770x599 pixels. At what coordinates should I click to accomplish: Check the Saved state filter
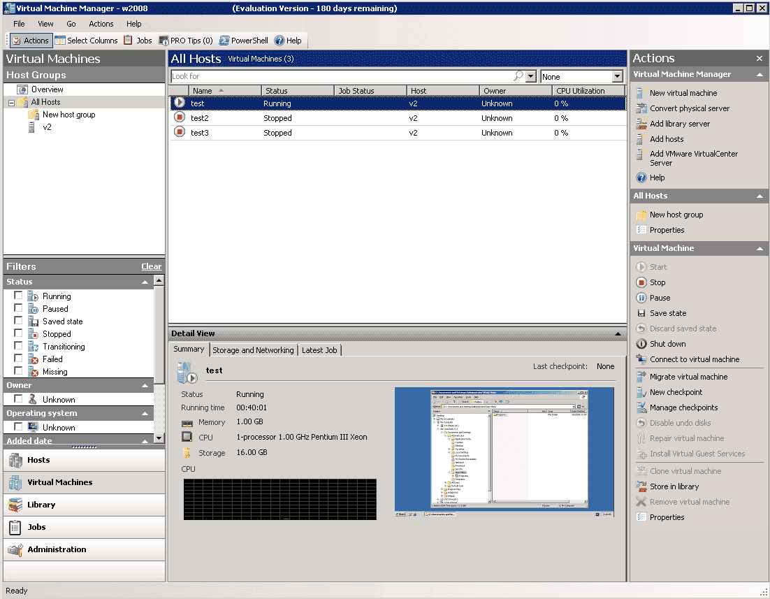[x=18, y=320]
